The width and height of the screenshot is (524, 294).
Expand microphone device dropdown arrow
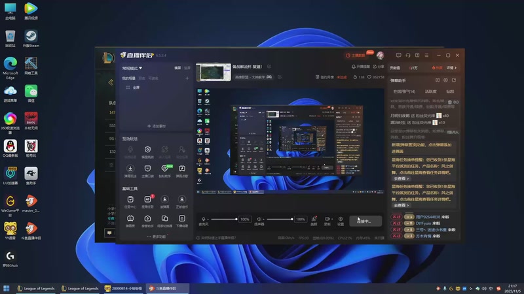pos(208,219)
